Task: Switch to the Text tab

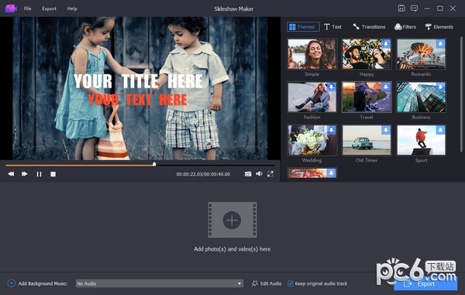Action: coord(332,26)
